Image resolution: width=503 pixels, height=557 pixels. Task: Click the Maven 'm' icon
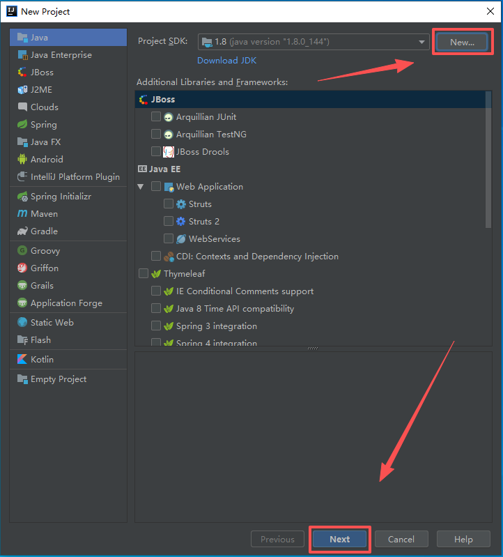click(22, 213)
